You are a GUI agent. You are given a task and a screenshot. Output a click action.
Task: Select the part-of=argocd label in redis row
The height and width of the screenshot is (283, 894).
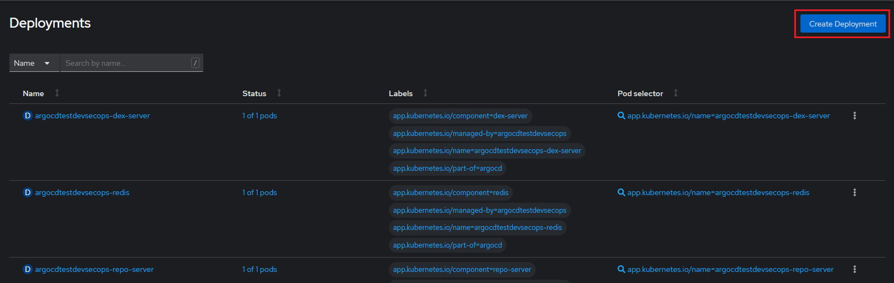[x=447, y=245]
